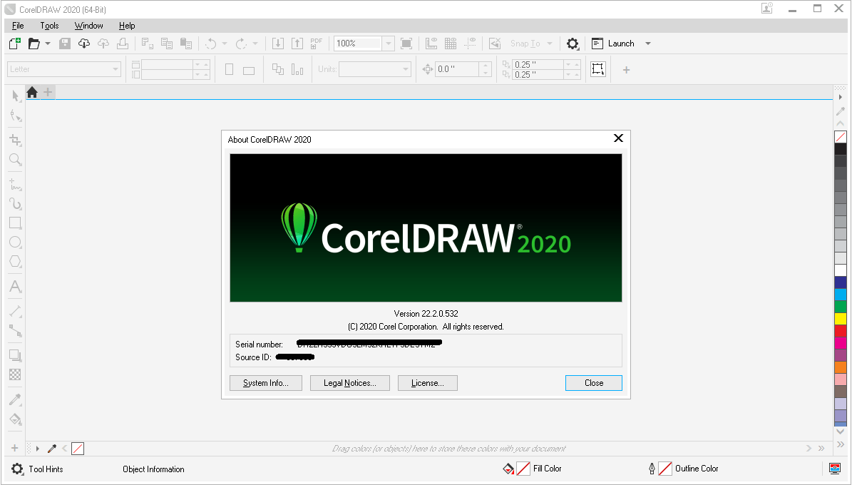
Task: Click the Save disk icon
Action: (65, 44)
